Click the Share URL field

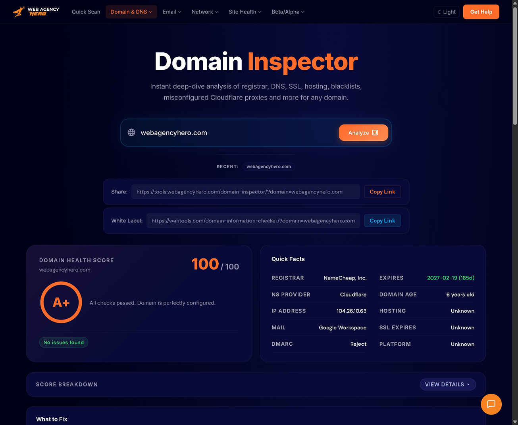246,192
